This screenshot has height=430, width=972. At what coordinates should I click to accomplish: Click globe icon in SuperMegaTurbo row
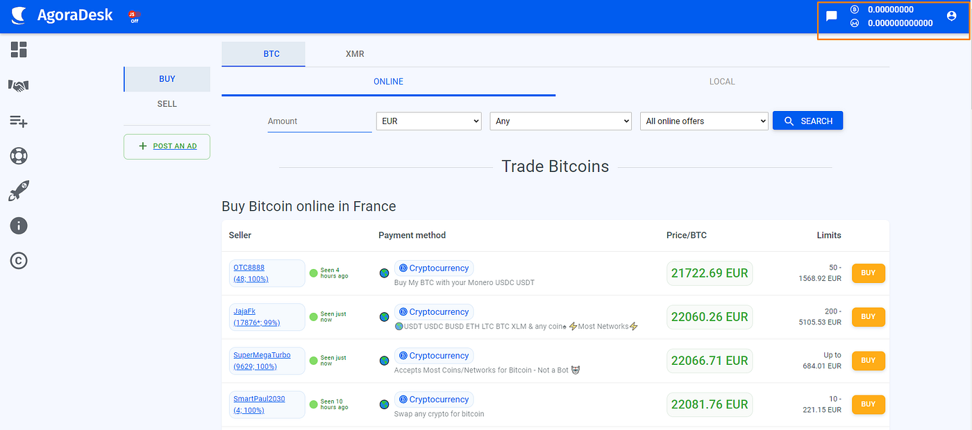[384, 361]
